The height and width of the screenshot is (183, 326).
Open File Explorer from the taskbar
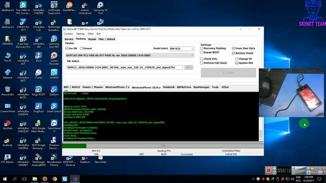pos(35,179)
